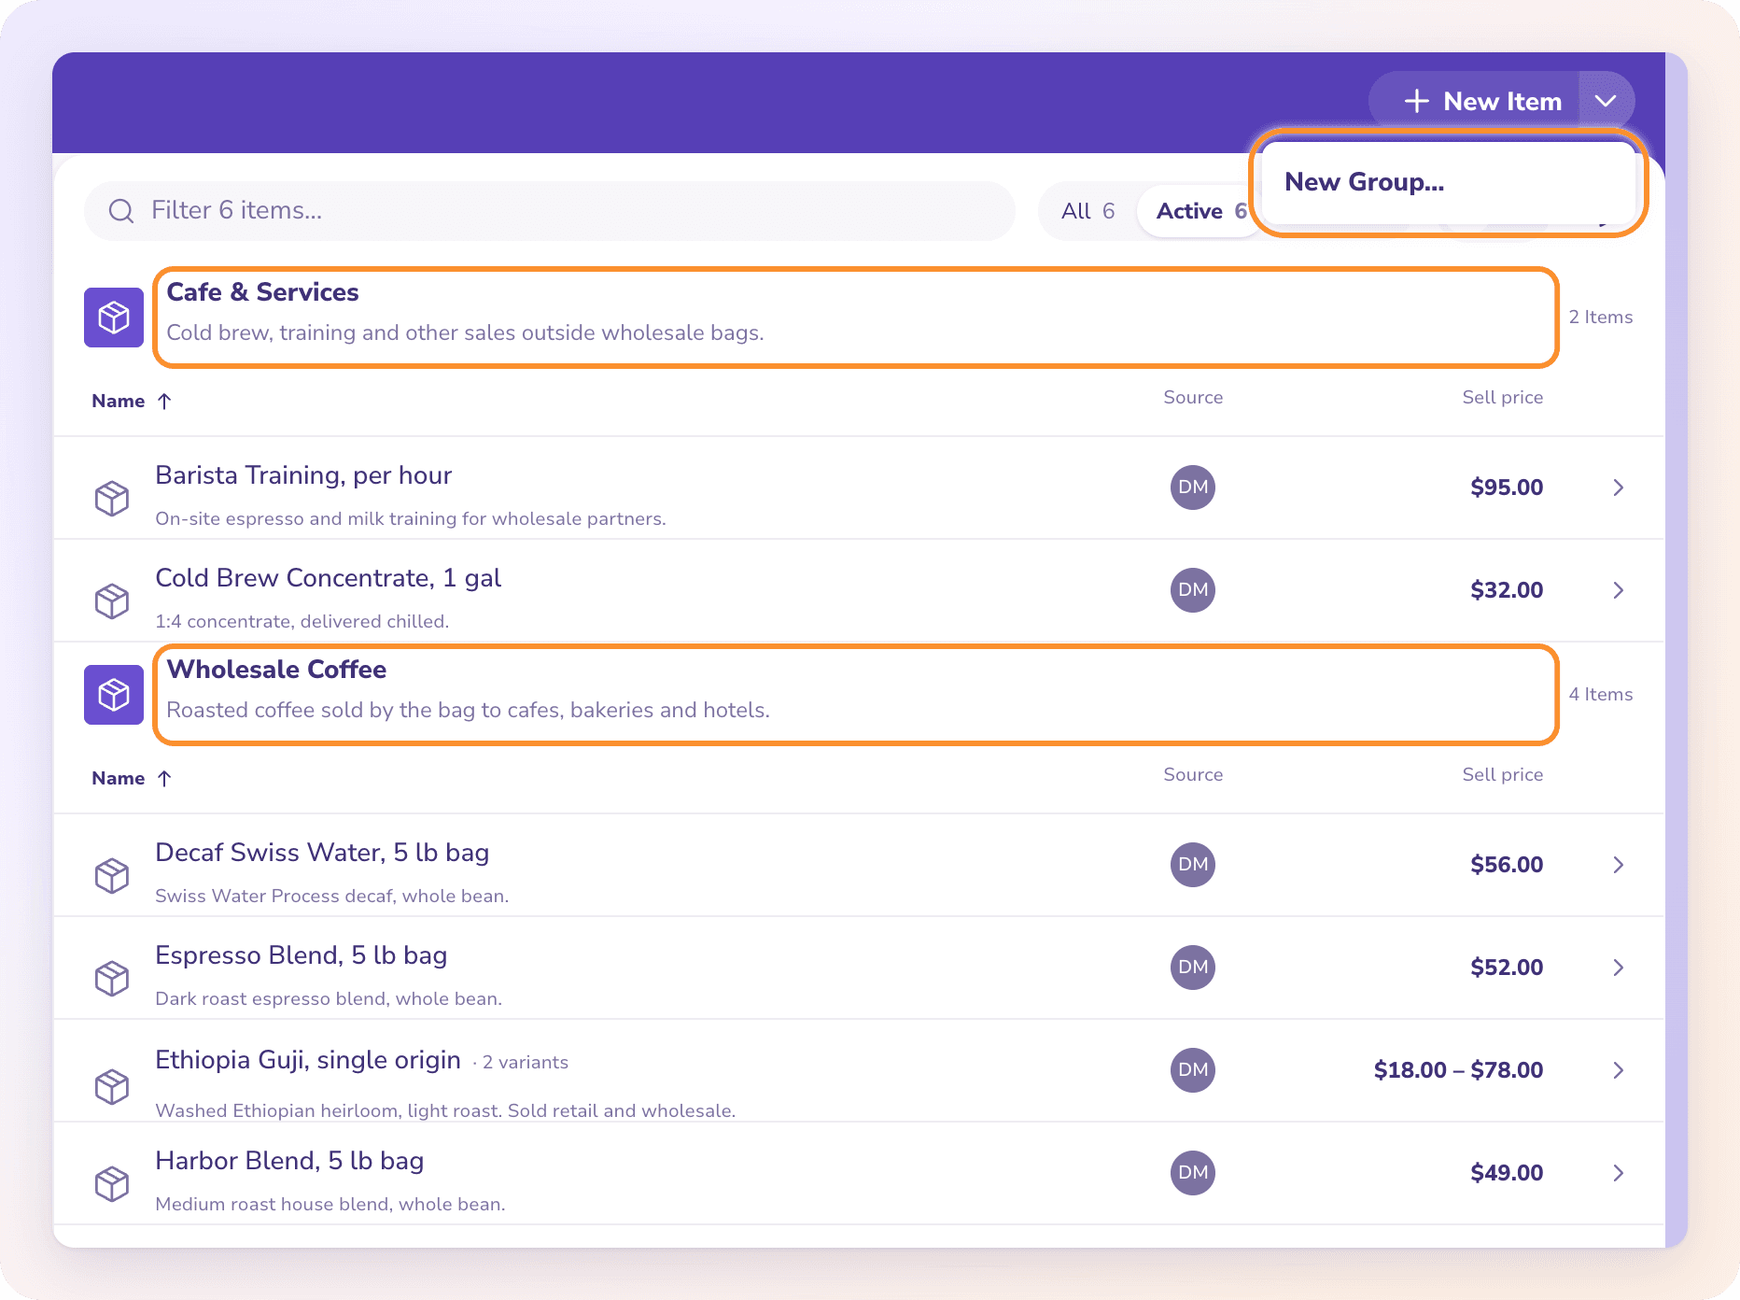Screen dimensions: 1740x1300
Task: Expand Barista Training row chevron
Action: tap(1619, 487)
